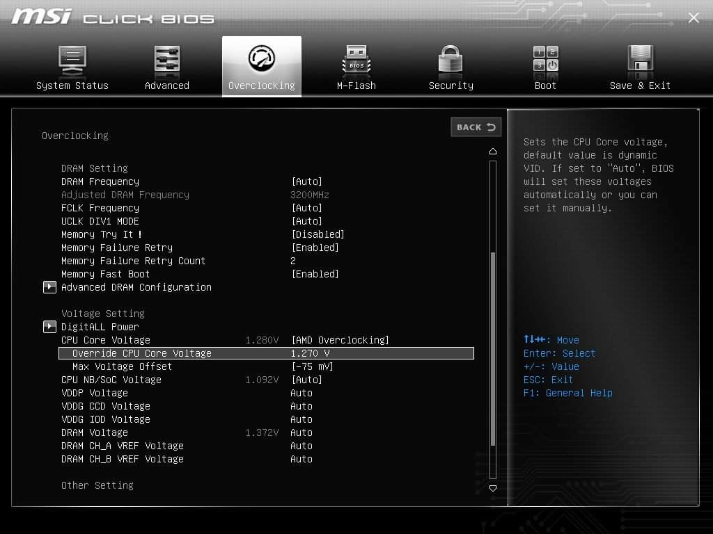The height and width of the screenshot is (534, 713).
Task: Open DRAM Frequency [Auto] dropdown
Action: [307, 181]
